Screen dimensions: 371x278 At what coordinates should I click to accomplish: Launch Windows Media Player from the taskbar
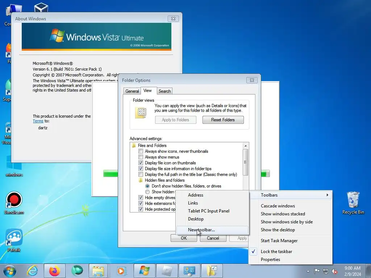point(122,271)
